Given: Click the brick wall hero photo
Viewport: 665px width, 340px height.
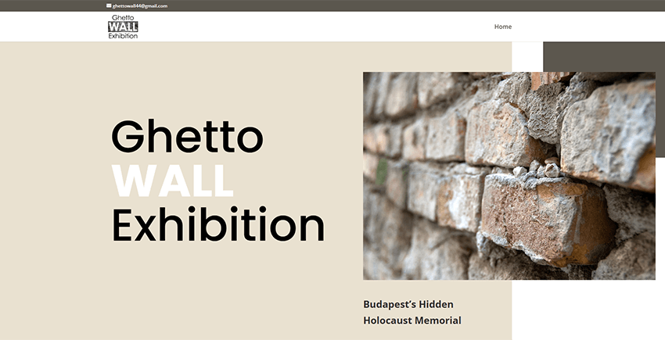Looking at the screenshot, I should pos(509,176).
